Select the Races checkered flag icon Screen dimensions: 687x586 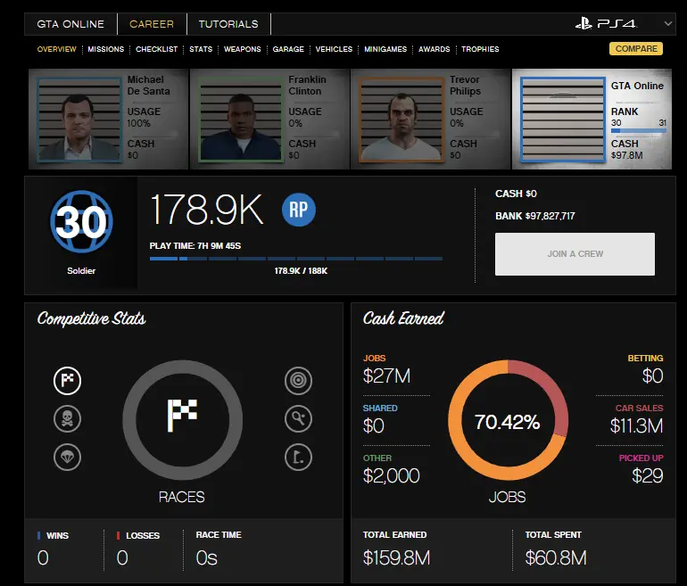coord(67,381)
